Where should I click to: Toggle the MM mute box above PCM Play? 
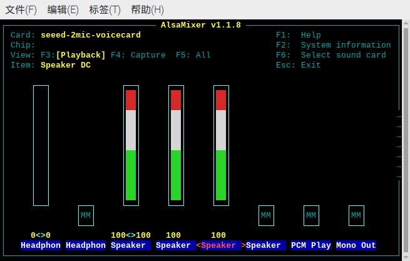[311, 215]
